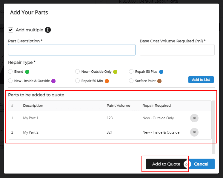Choose the New - Outside Only radio option
This screenshot has height=178, width=223.
(78, 72)
